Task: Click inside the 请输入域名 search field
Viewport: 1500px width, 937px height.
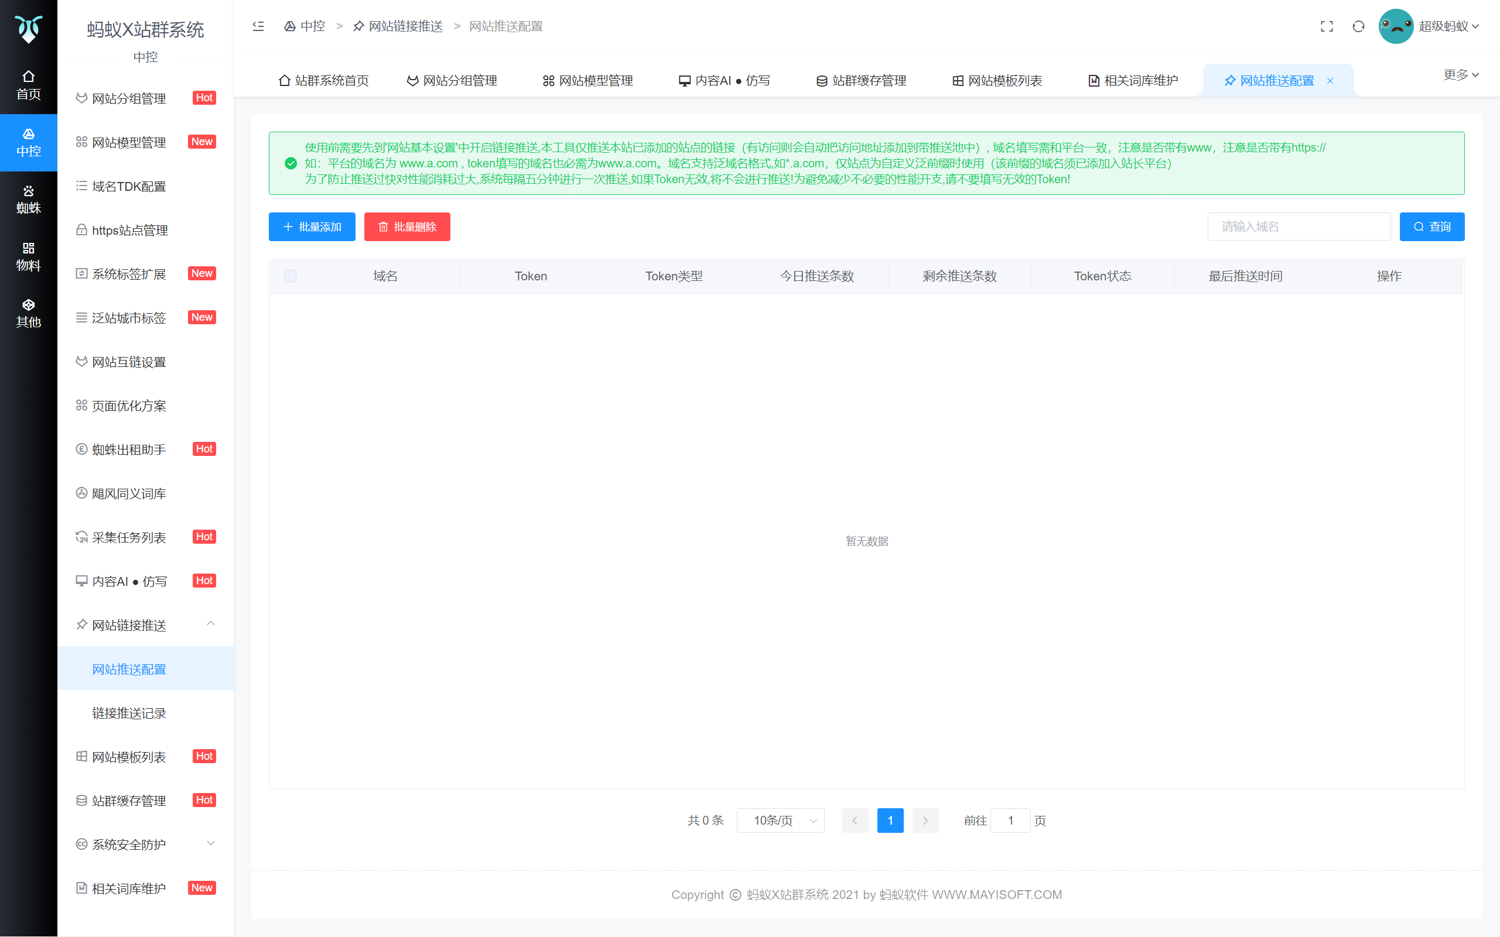Action: [1299, 226]
